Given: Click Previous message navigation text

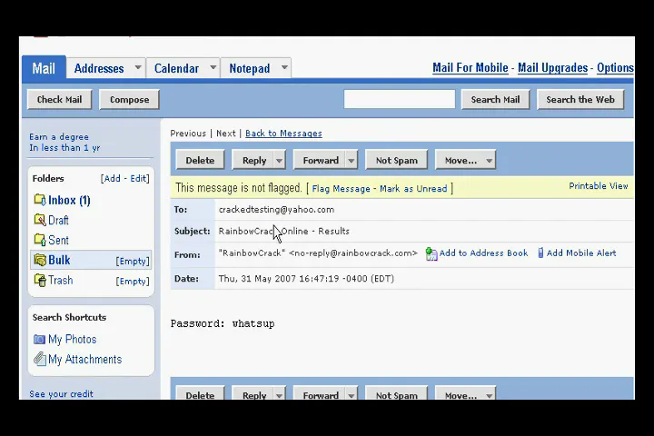Looking at the screenshot, I should click(x=188, y=134).
